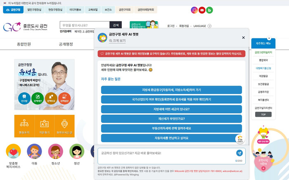
Task: Collapse the 자주찾는 메뉴 quick panel
Action: [x=269, y=38]
